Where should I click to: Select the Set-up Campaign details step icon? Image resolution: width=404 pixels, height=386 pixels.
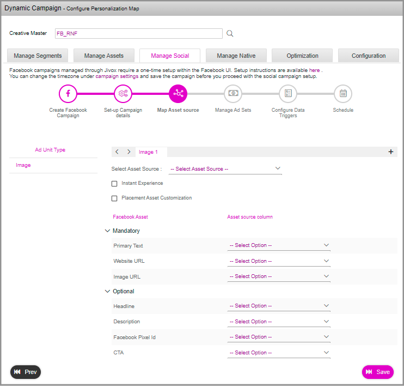[123, 93]
